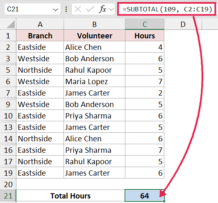
Task: Select Bob Anderson cell in row 9
Action: (95, 104)
